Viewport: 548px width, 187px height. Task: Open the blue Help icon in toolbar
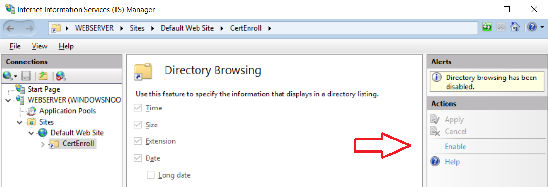532,28
